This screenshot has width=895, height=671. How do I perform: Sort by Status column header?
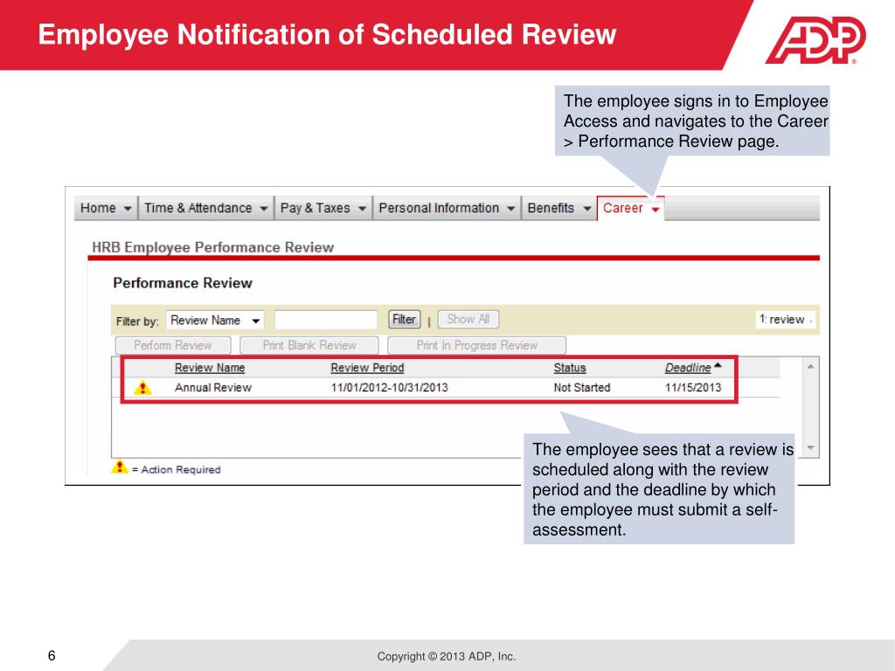tap(570, 368)
